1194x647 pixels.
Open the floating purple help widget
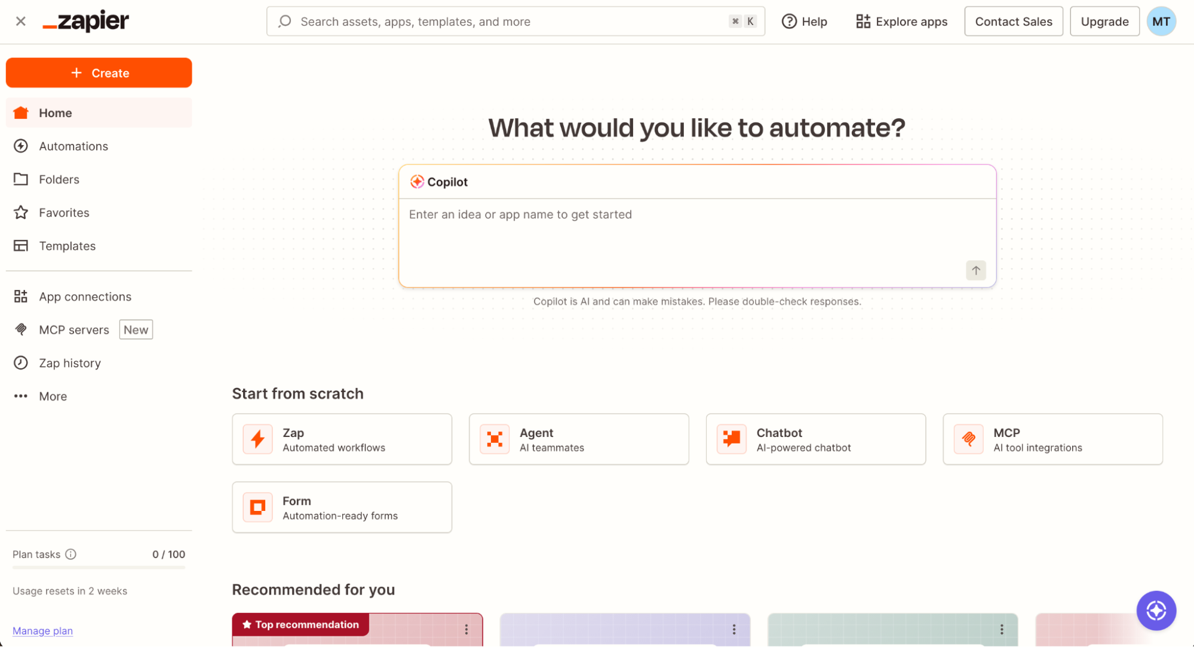pos(1156,611)
